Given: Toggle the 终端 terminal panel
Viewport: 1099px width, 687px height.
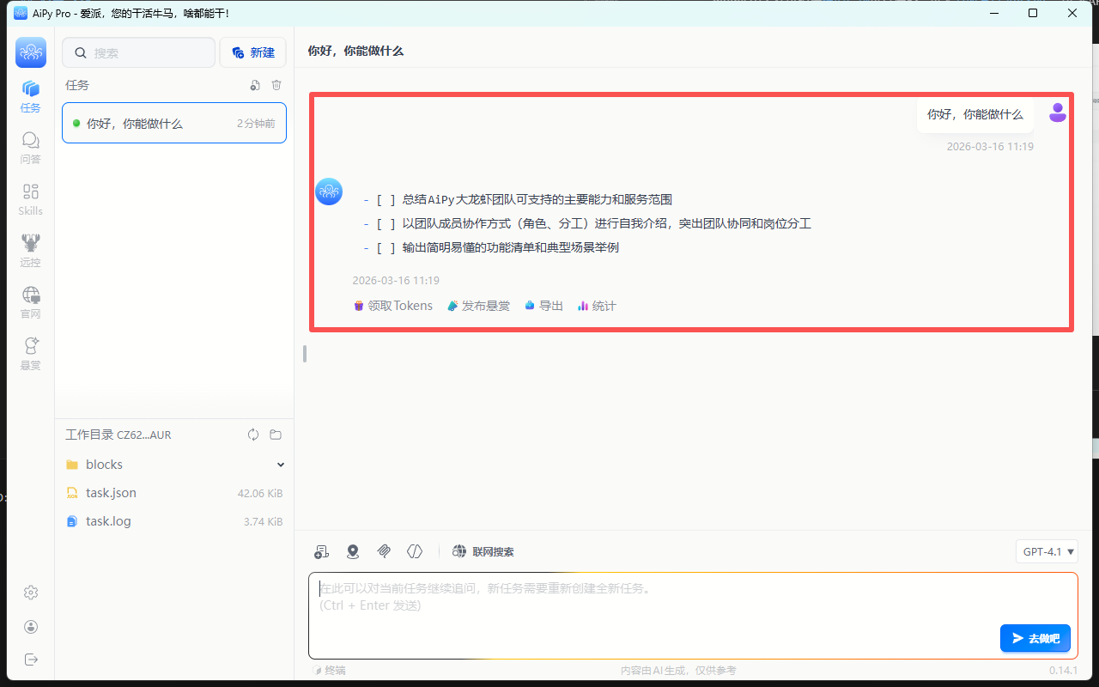Looking at the screenshot, I should tap(329, 670).
